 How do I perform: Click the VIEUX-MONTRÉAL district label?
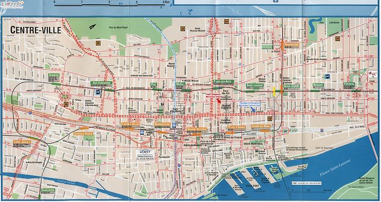click(253, 144)
